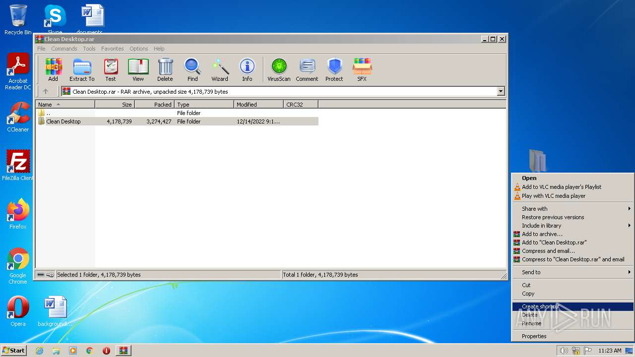
Task: Expand the Include in library submenu
Action: click(572, 226)
